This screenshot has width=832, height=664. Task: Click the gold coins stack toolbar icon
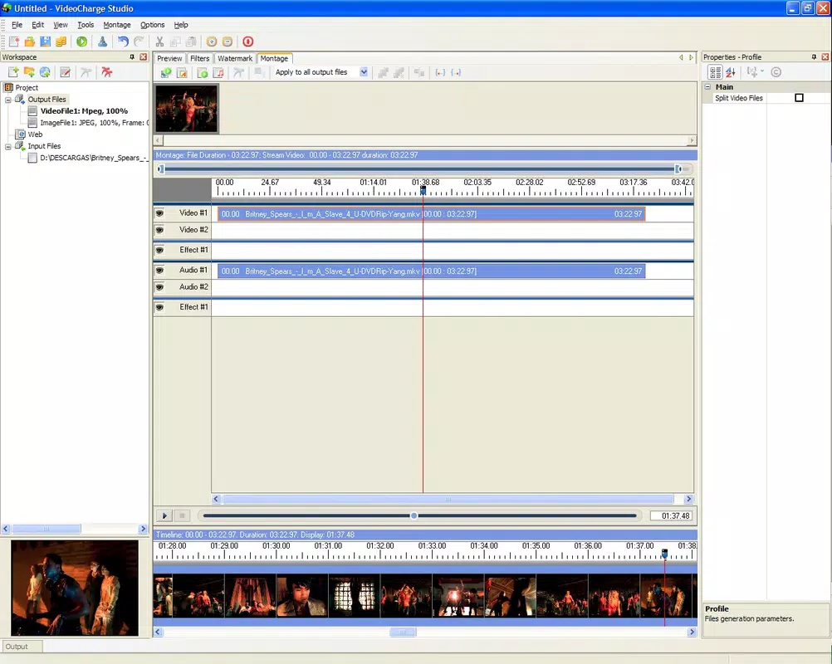point(61,41)
